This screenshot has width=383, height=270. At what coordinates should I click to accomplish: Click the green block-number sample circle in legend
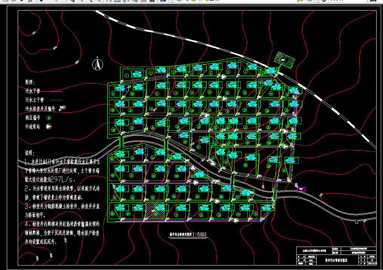point(49,118)
